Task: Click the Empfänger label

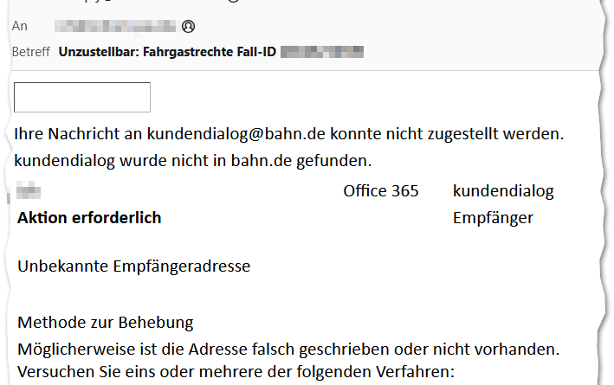Action: 493,218
